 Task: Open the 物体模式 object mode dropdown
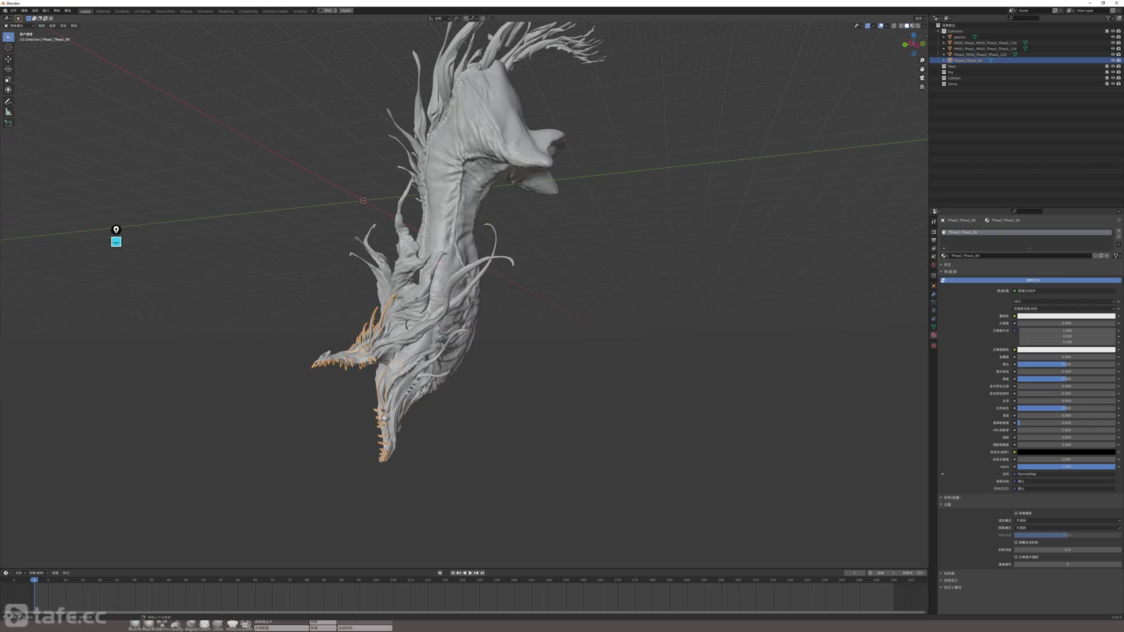tap(19, 26)
